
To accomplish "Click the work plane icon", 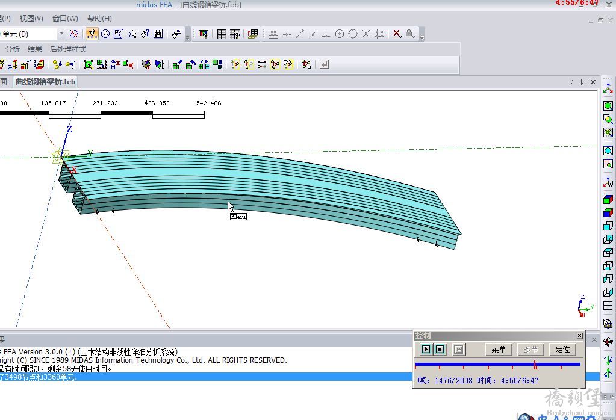I will click(x=253, y=34).
